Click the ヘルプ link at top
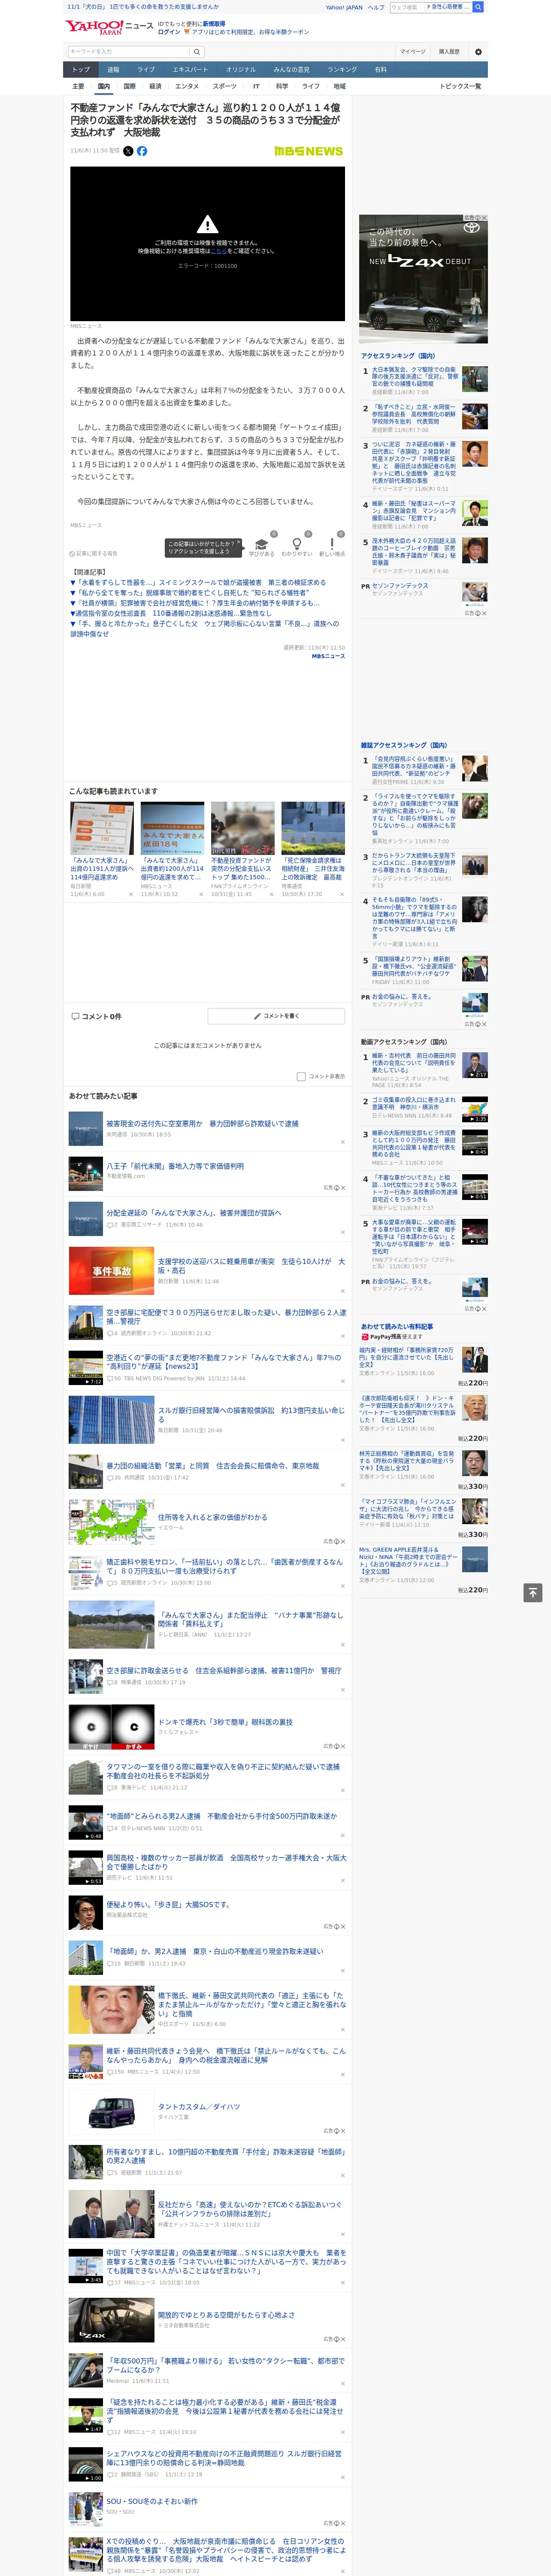 [x=375, y=7]
